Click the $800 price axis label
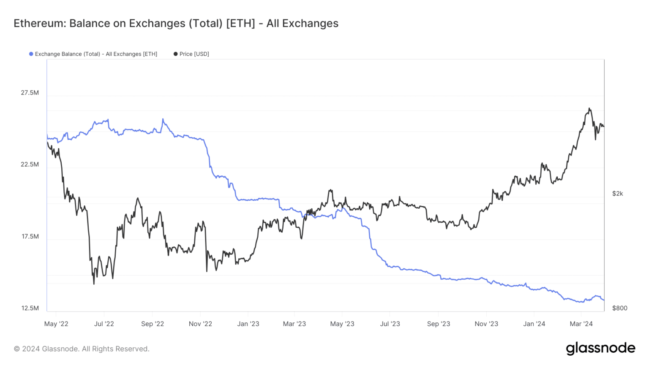Image resolution: width=649 pixels, height=365 pixels. click(x=620, y=308)
